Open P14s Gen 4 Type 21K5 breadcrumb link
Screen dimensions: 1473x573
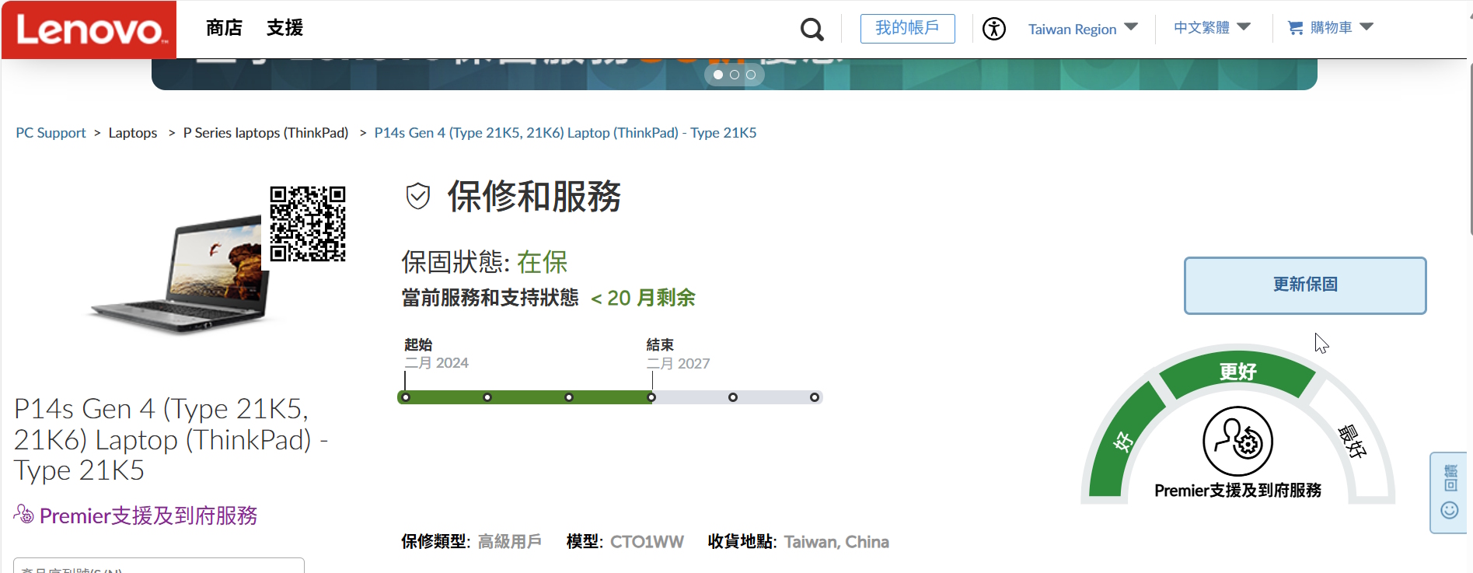click(x=565, y=133)
